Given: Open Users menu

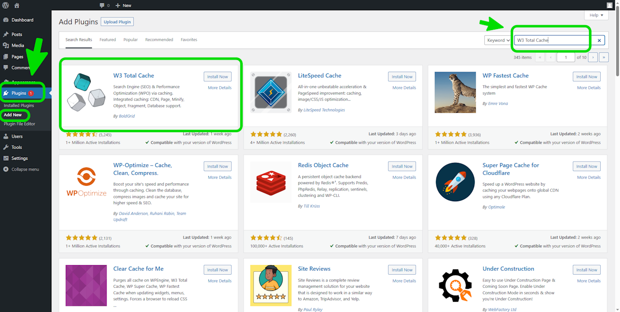Looking at the screenshot, I should pyautogui.click(x=17, y=136).
